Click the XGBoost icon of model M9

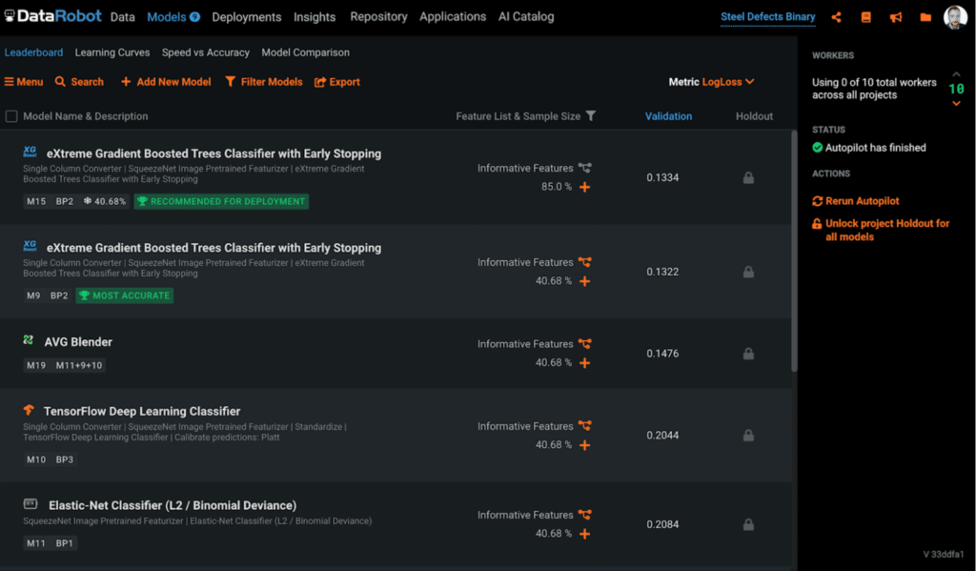pos(30,246)
